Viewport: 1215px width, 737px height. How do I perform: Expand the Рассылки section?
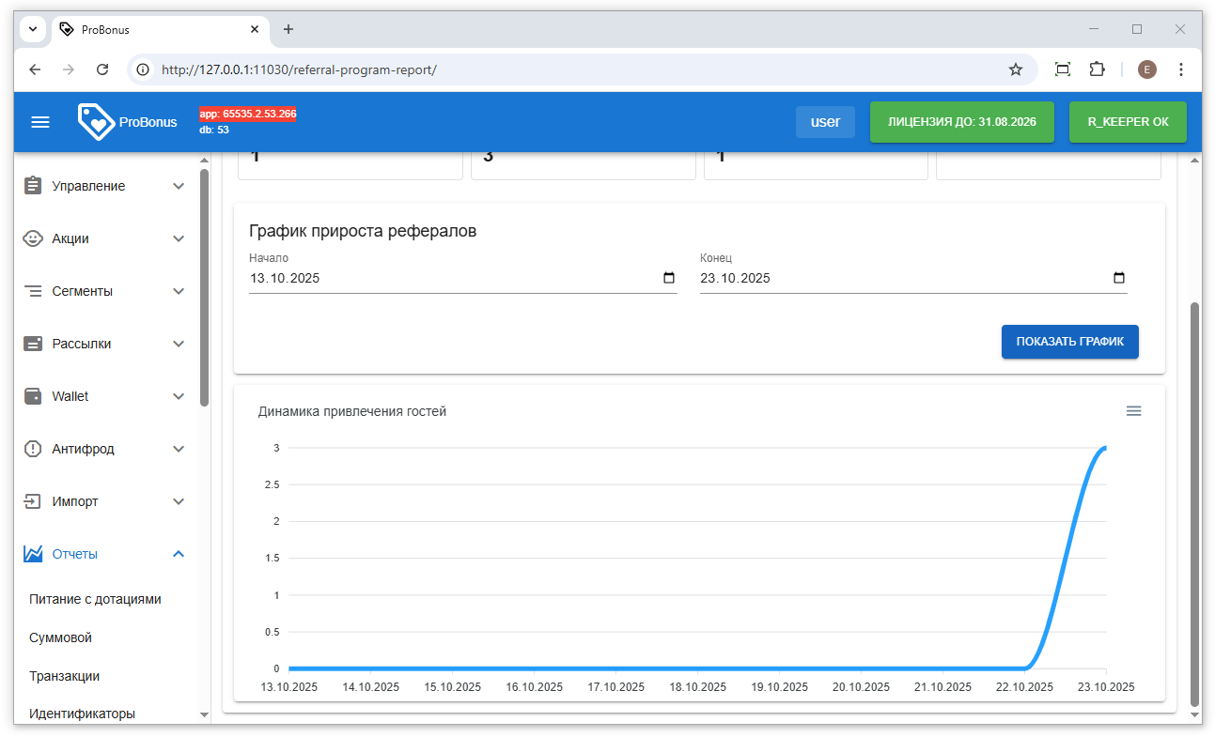point(179,344)
